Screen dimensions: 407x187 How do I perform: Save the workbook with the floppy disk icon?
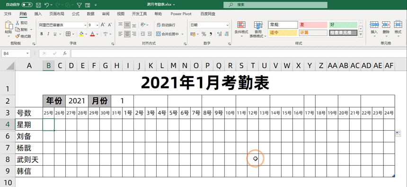38,5
